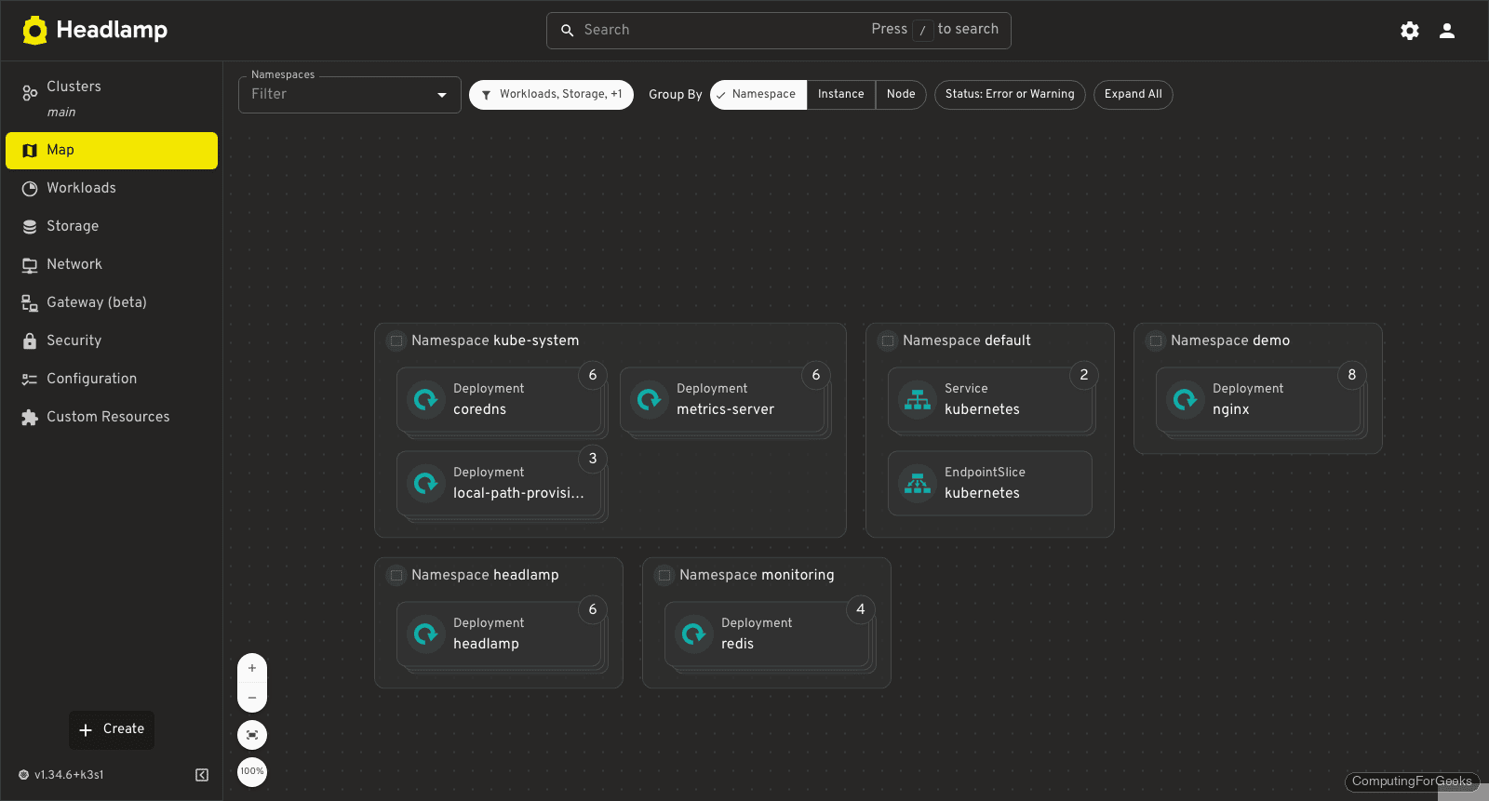
Task: Click the headlamp deployment icon
Action: pyautogui.click(x=426, y=634)
